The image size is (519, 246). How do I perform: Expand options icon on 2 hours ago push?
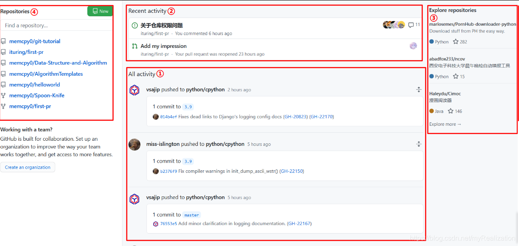[419, 90]
